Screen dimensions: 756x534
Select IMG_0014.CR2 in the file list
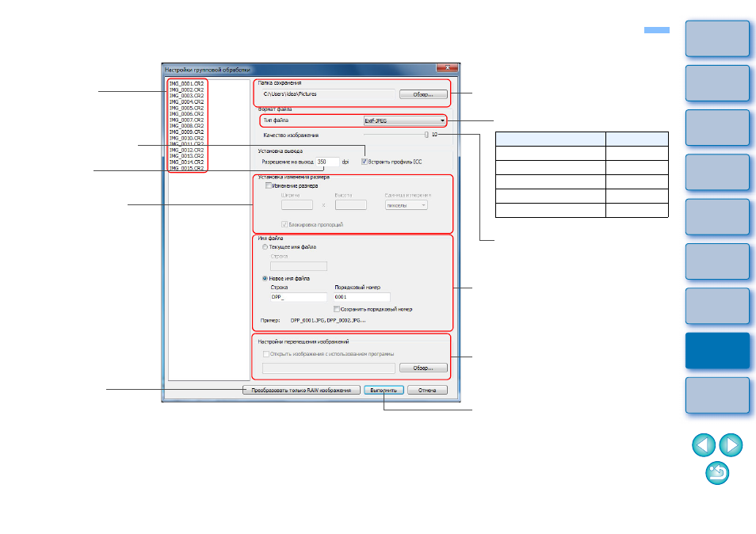186,162
